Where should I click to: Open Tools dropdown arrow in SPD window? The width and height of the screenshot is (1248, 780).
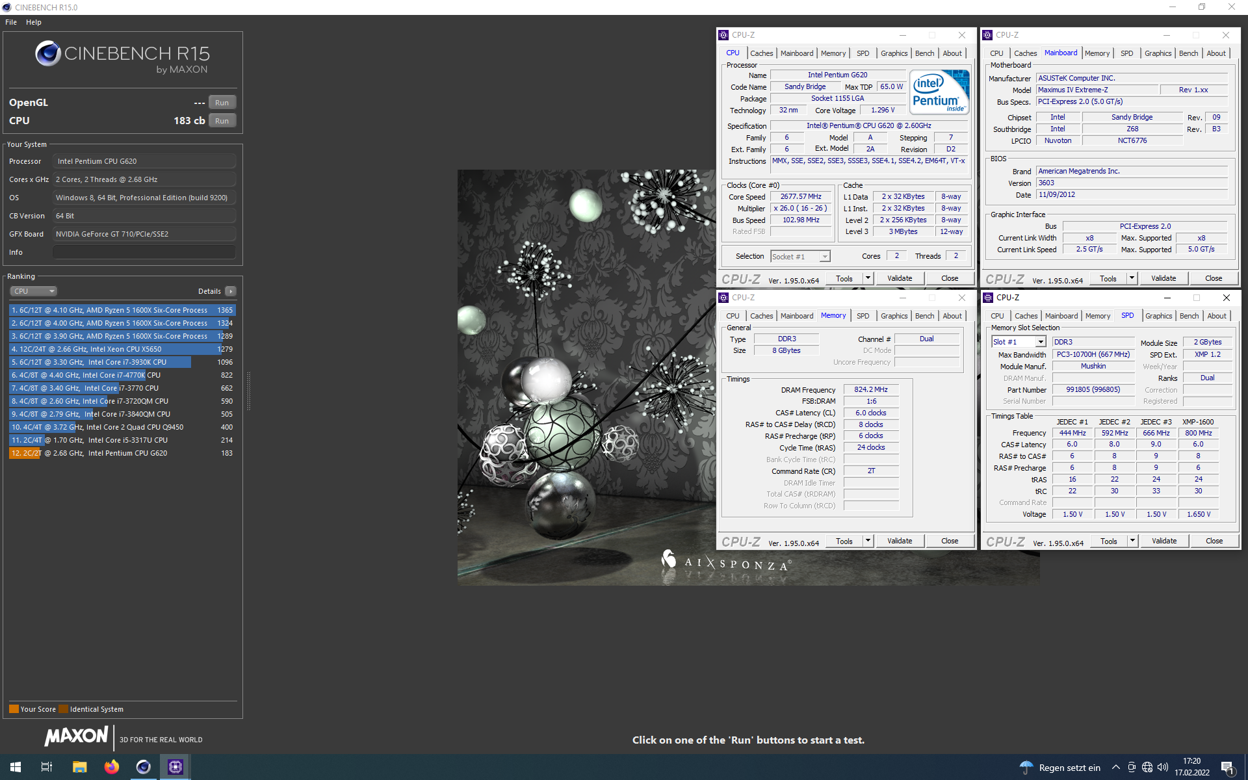(x=1132, y=541)
